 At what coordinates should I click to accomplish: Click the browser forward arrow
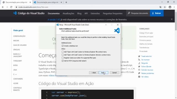[7, 7]
